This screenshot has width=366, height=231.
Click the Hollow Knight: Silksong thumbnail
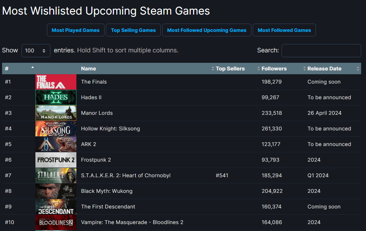(x=56, y=128)
